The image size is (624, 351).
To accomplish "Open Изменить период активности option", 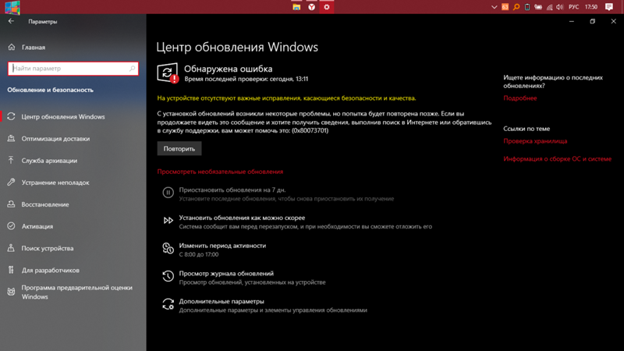I will point(222,246).
